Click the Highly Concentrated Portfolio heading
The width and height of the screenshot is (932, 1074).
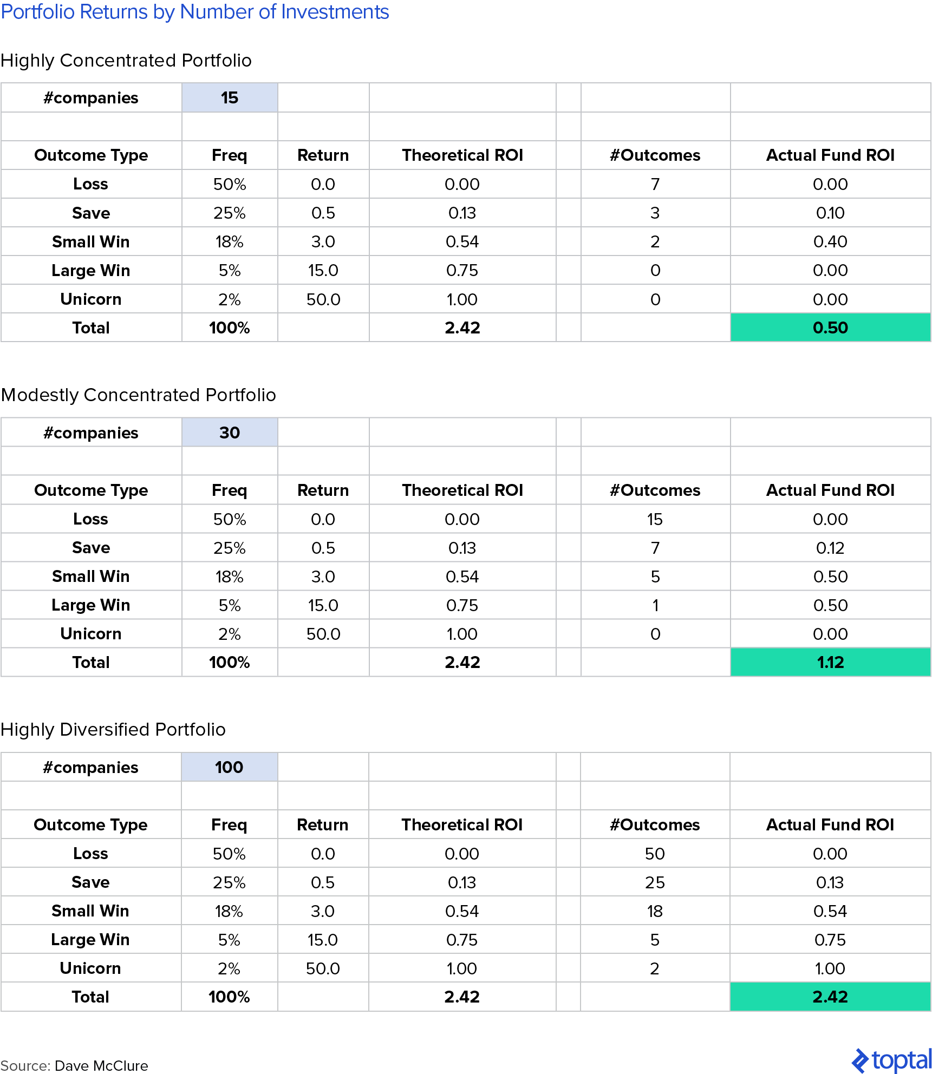point(126,61)
